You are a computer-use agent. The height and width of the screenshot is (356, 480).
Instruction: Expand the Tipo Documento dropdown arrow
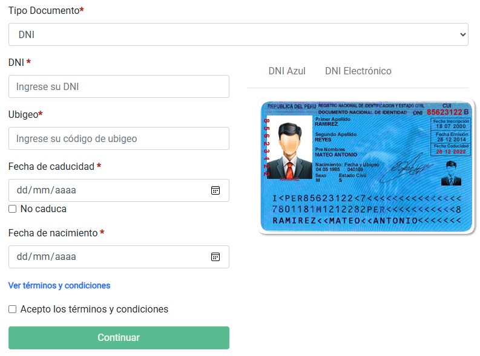tap(463, 34)
